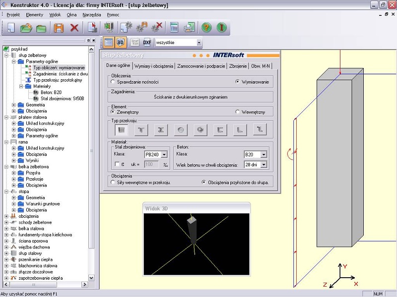Select Z-shaped cross-section type icon

coord(260,130)
